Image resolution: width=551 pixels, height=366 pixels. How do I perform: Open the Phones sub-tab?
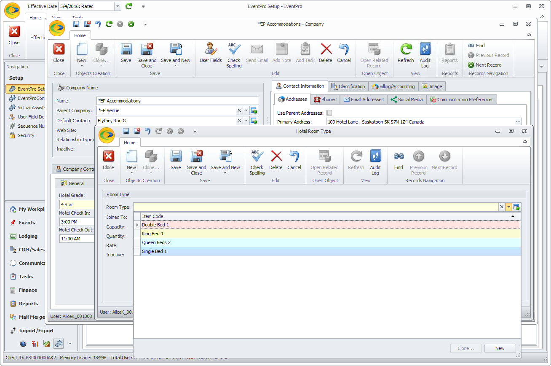point(325,100)
